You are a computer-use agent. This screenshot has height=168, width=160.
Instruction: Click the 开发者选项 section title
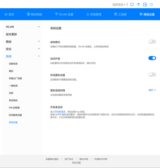click(56, 107)
